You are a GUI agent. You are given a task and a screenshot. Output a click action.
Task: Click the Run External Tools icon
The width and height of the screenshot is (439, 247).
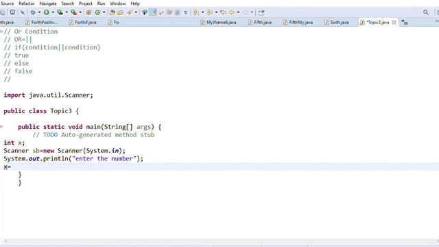[73, 12]
